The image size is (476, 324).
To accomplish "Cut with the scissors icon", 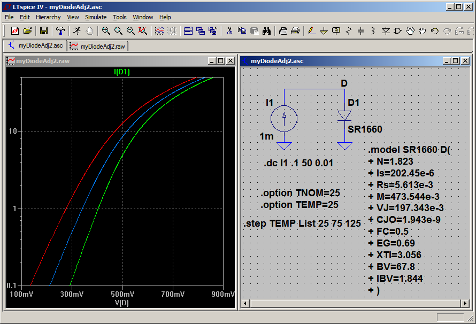I will tap(229, 30).
